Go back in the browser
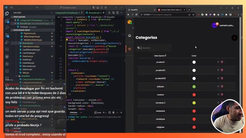The height and width of the screenshot is (138, 246). [128, 15]
